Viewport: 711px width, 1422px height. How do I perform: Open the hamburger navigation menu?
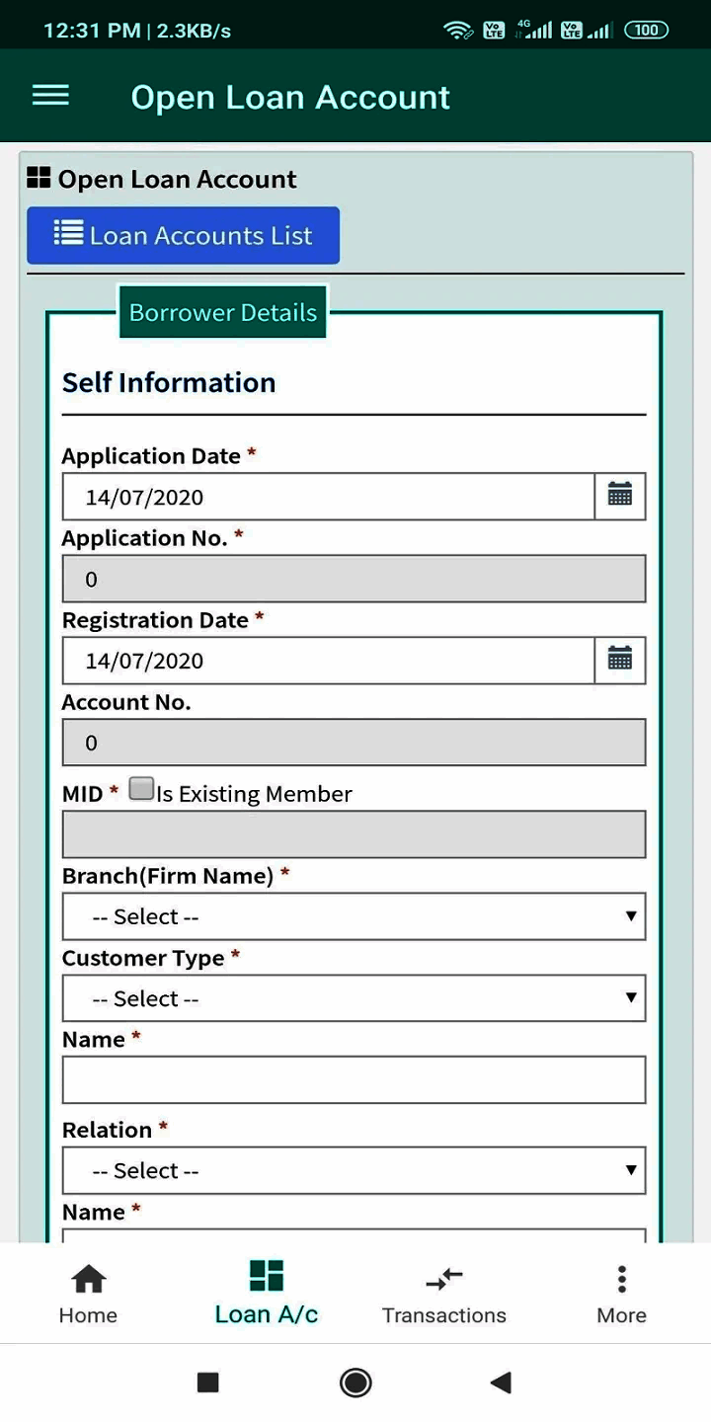(x=50, y=96)
